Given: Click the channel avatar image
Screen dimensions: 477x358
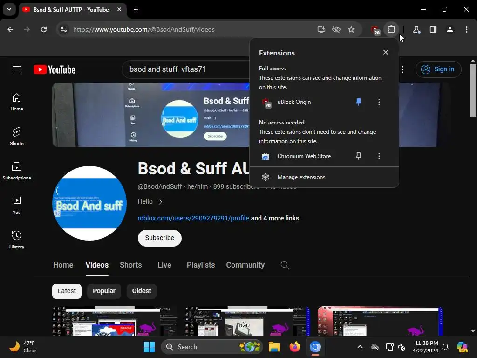Looking at the screenshot, I should (x=89, y=203).
